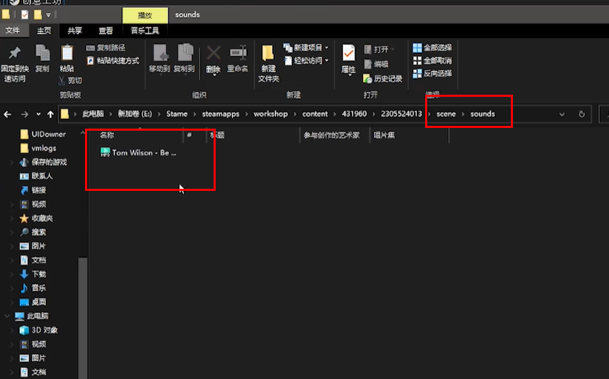Viewport: 609px width, 379px height.
Task: Open the Easy access dropdown
Action: click(306, 61)
